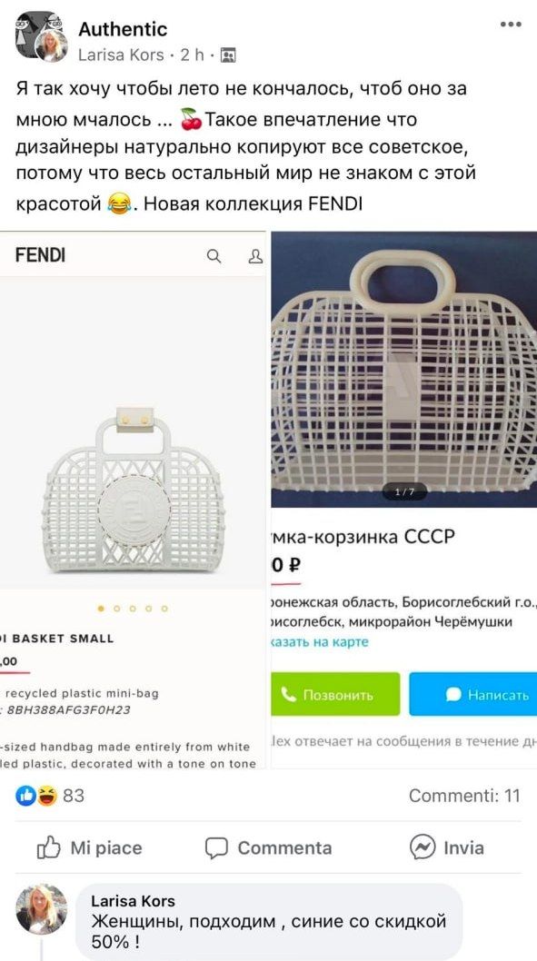The width and height of the screenshot is (537, 961).
Task: View the Commenti: 11 comments list
Action: coord(464,796)
